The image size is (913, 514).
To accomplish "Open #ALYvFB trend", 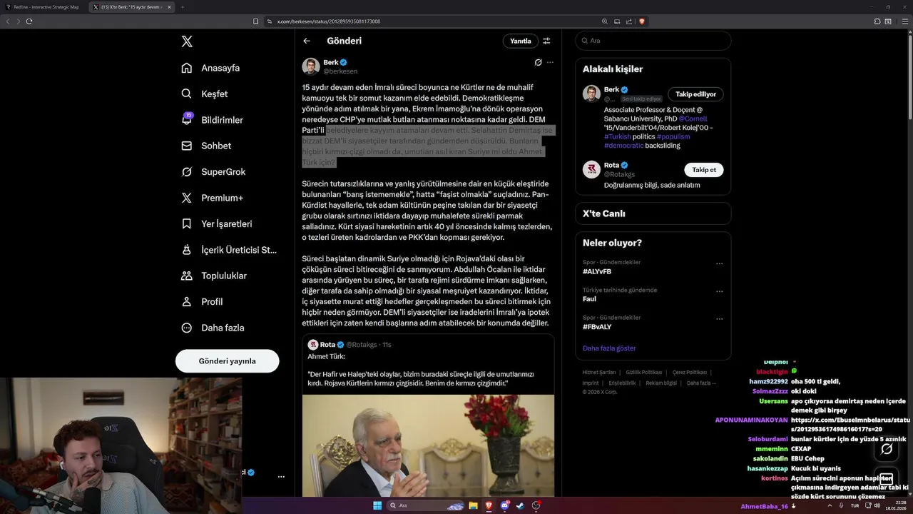I will coord(597,271).
